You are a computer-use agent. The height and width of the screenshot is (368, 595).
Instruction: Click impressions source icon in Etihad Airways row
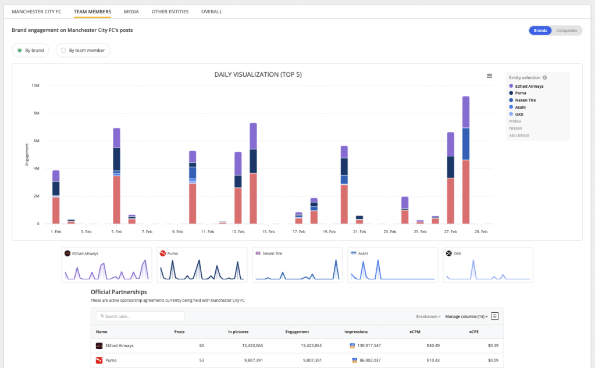(x=351, y=345)
